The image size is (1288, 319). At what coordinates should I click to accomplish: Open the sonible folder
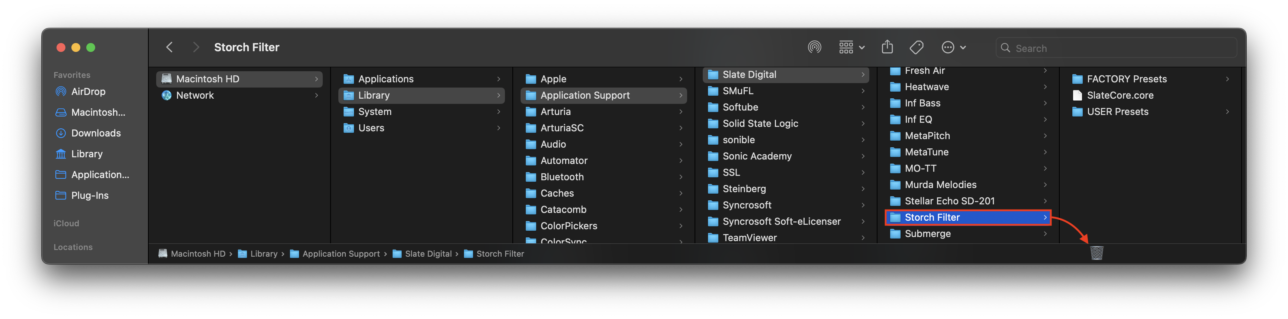(x=786, y=140)
